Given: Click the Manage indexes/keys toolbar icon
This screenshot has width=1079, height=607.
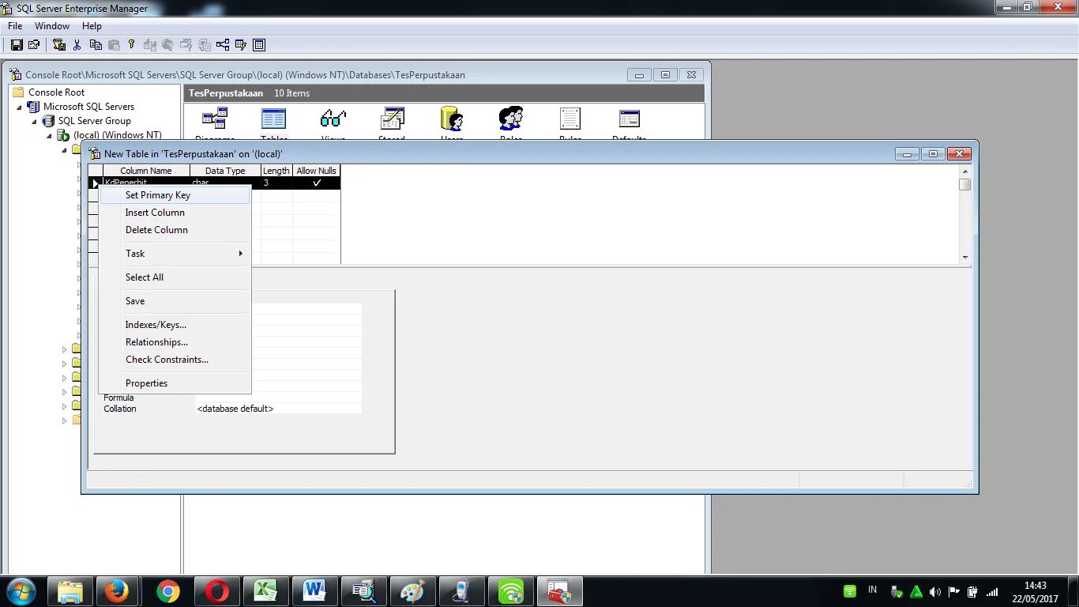Looking at the screenshot, I should tap(241, 45).
